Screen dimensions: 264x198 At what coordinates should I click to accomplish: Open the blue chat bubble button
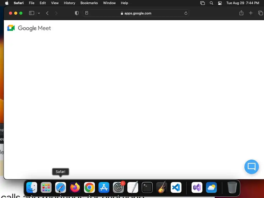252,167
